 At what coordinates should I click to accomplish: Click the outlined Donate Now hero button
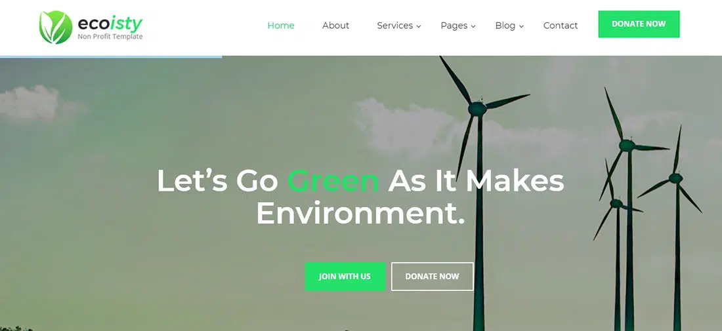[432, 277]
